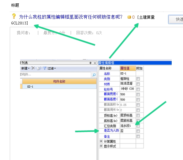Toggle the 截面宽度 attach checkbox

[138, 94]
